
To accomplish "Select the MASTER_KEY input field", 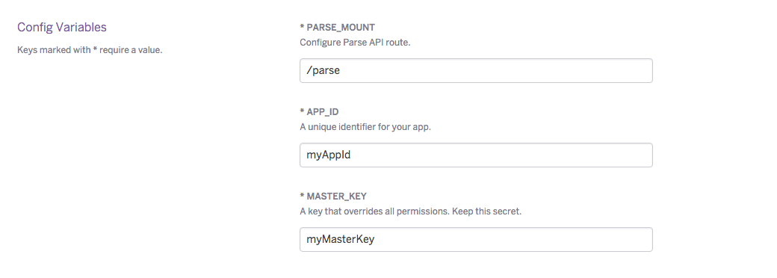I will coord(476,239).
